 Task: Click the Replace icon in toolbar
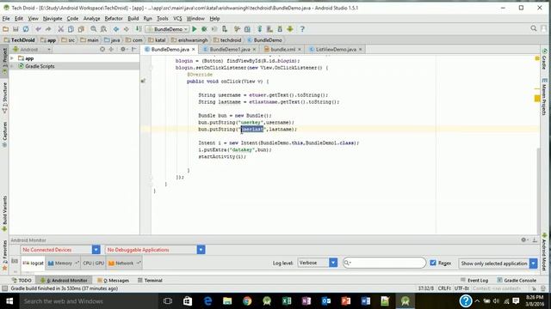tap(103, 29)
